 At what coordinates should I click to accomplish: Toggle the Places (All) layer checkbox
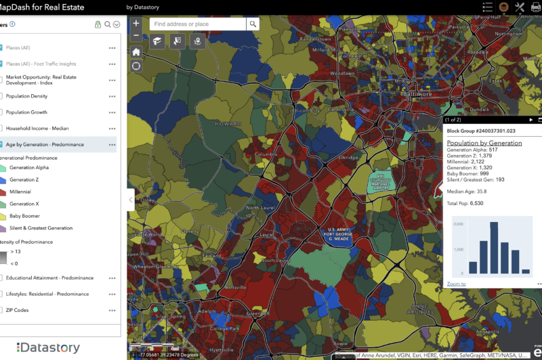(x=1, y=47)
